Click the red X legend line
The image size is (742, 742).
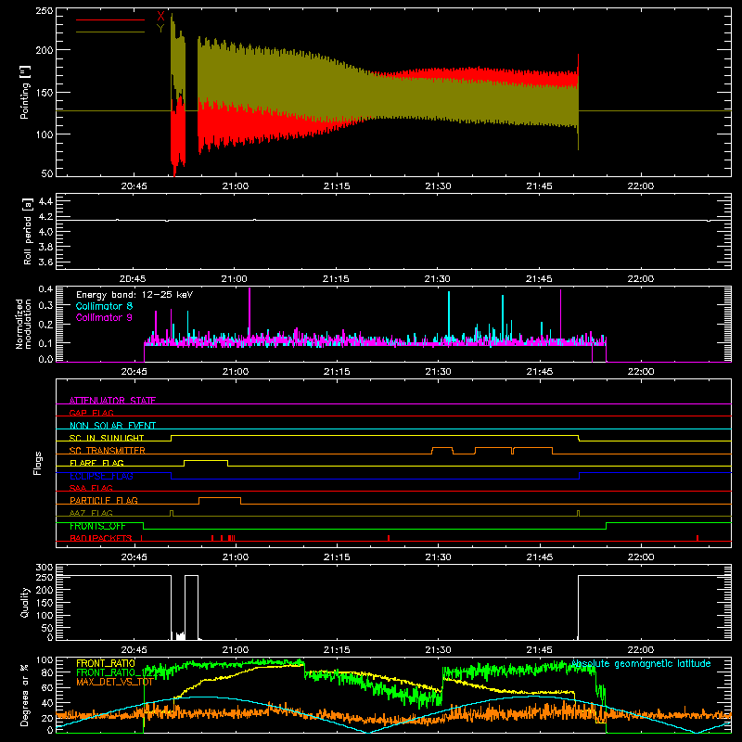coord(110,19)
